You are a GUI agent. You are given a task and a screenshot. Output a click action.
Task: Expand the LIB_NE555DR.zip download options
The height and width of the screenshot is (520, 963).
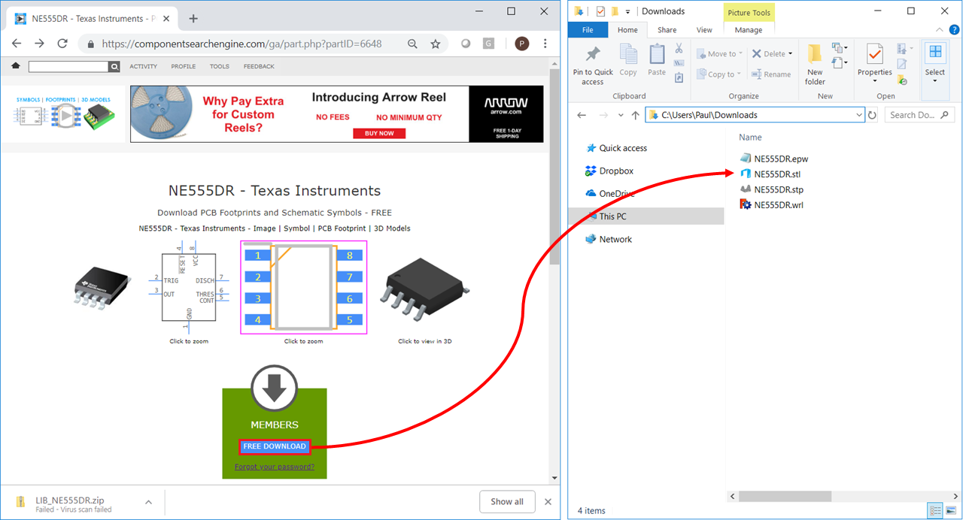pos(148,502)
